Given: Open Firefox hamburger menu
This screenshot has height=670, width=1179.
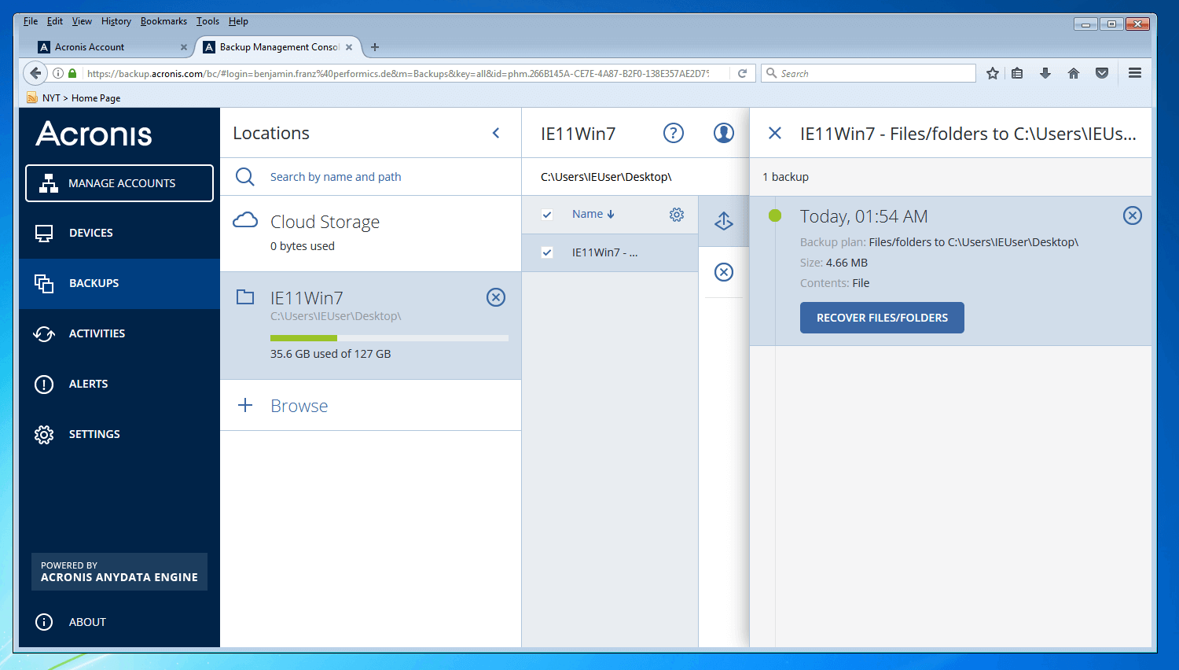Looking at the screenshot, I should click(x=1134, y=73).
